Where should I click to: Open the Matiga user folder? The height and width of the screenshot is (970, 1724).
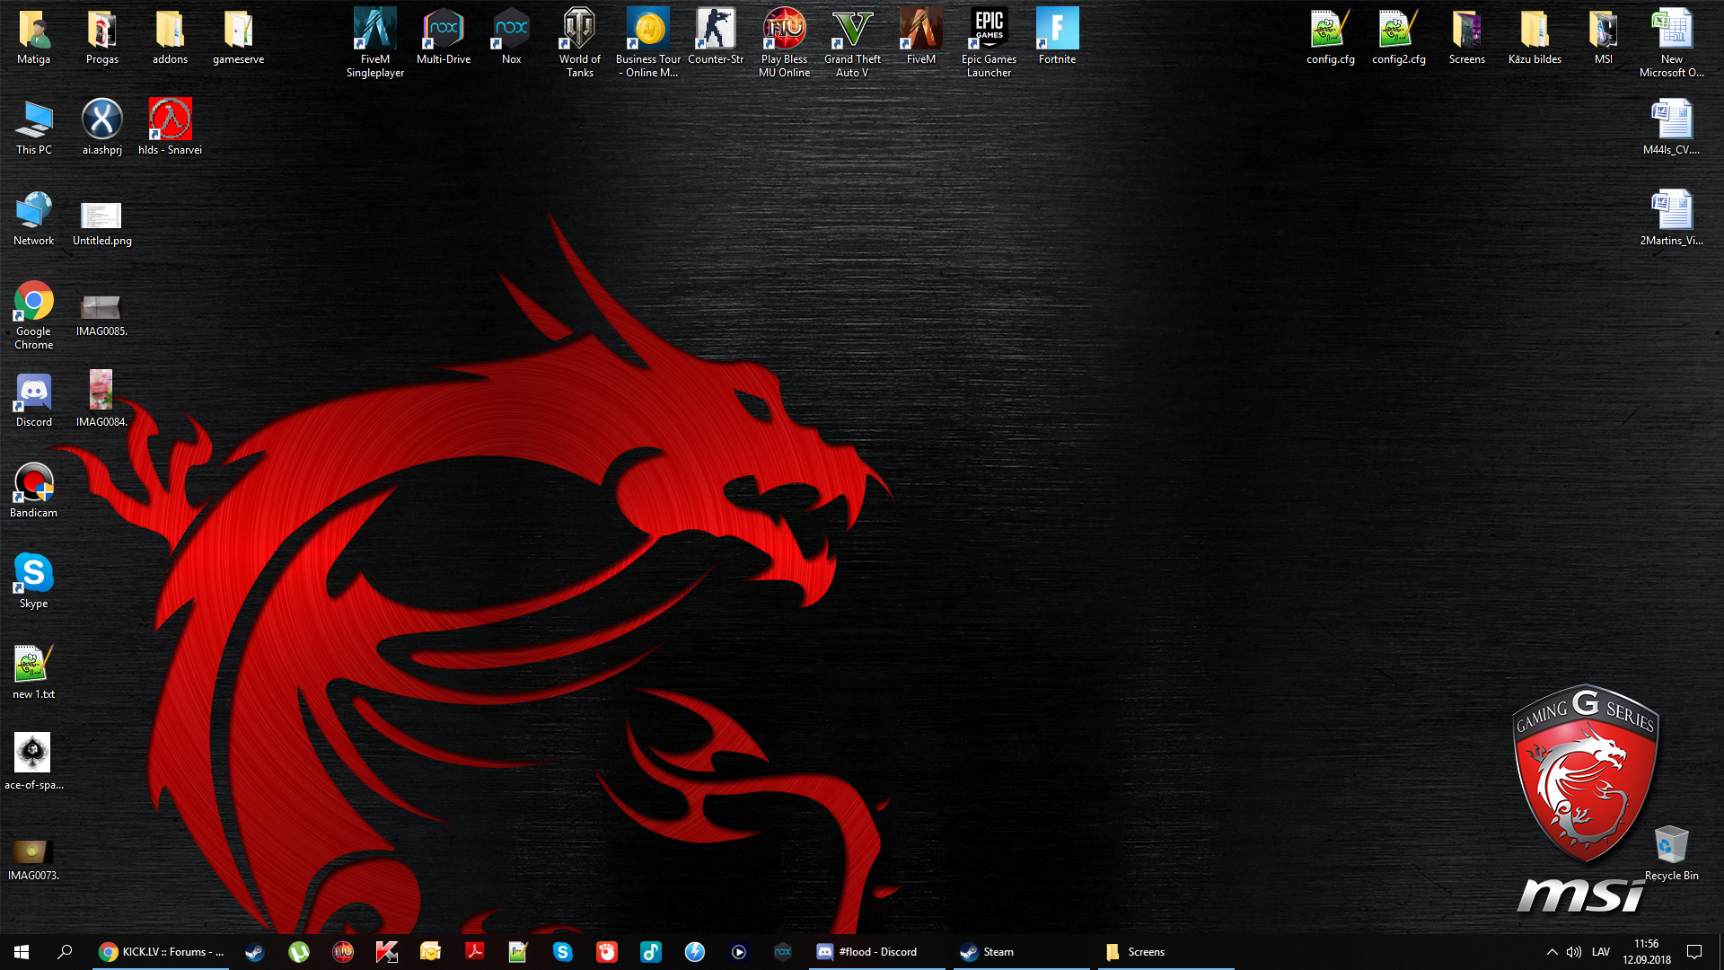point(33,37)
